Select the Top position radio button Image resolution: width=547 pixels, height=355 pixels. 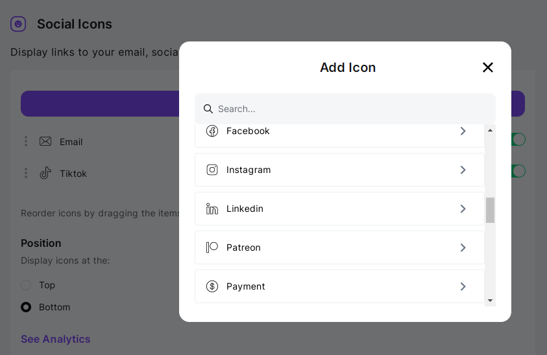pos(26,285)
